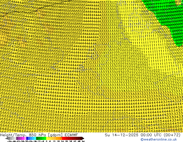Pick the dark green swatch above legend value -12
Viewport: 183px width, 142px height.
pos(37,138)
